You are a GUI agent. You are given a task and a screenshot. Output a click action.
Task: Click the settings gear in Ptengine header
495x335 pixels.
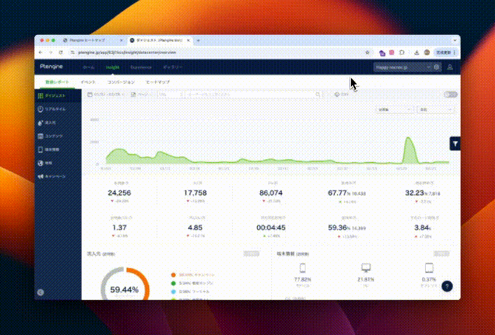437,68
